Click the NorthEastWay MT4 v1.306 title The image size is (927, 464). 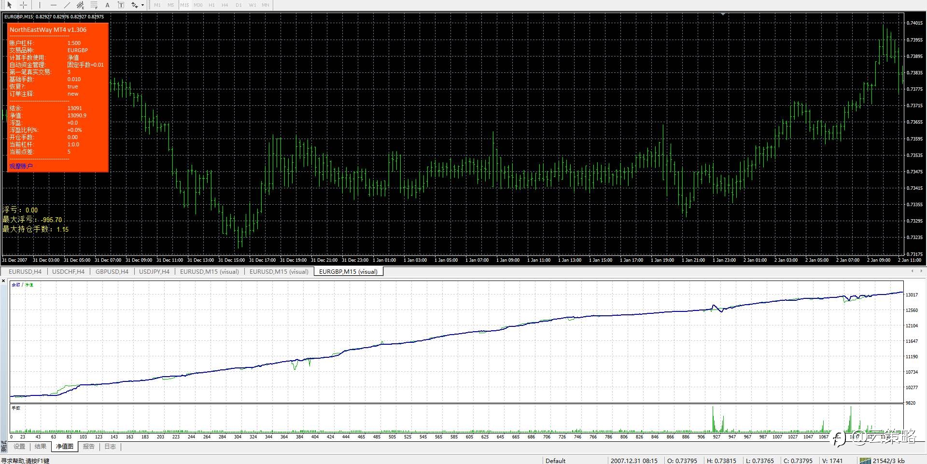tap(48, 29)
